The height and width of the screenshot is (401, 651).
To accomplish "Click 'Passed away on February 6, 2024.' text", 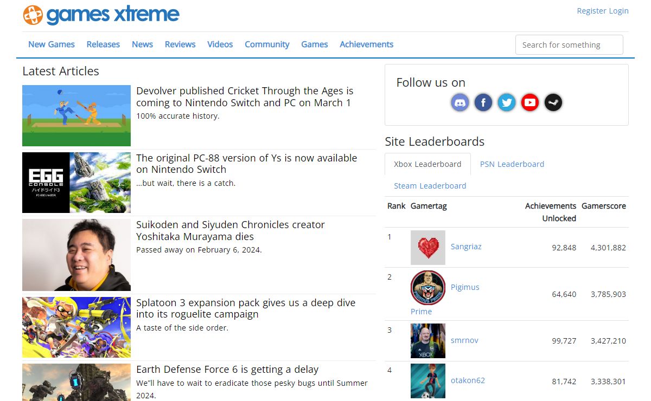I will point(199,250).
